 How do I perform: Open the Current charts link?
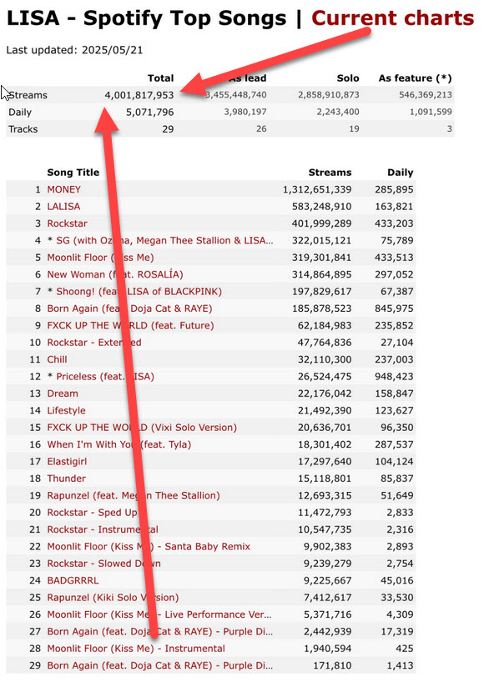click(x=392, y=18)
